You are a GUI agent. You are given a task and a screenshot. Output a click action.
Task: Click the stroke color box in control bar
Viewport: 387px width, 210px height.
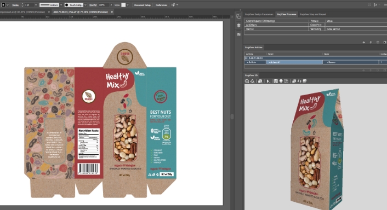pyautogui.click(x=3, y=5)
